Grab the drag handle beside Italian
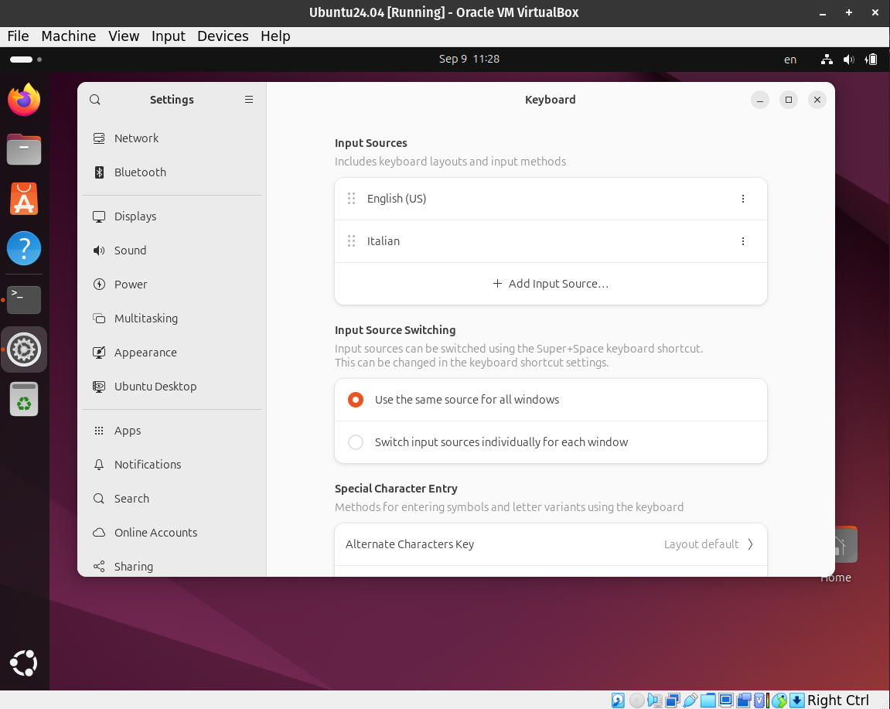890x709 pixels. pyautogui.click(x=352, y=241)
